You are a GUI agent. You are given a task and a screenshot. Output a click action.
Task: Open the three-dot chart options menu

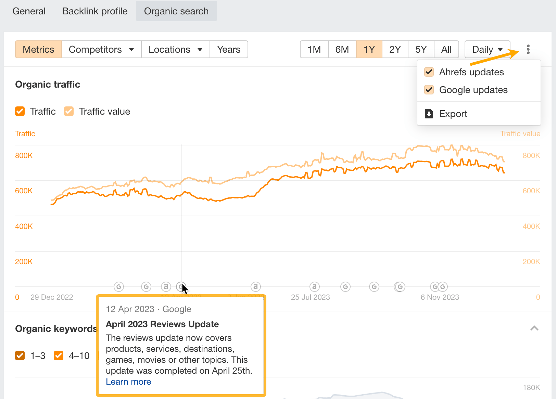click(x=528, y=49)
